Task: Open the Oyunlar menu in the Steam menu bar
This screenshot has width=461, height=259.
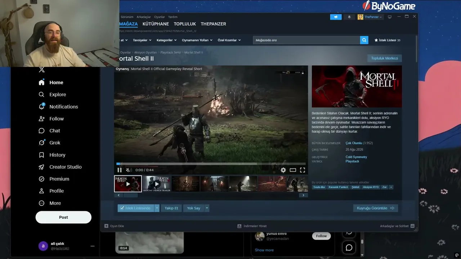Action: click(x=160, y=17)
